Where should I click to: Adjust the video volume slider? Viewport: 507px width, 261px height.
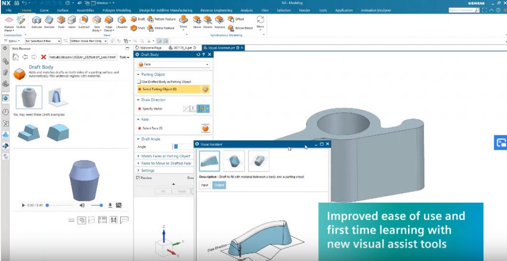97,205
